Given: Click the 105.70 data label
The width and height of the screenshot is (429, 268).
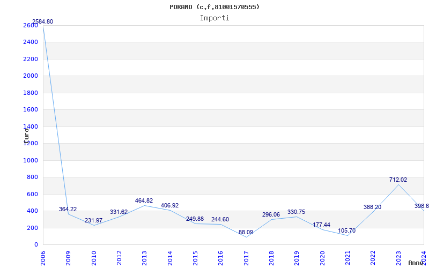Looking at the screenshot, I should [x=346, y=231].
